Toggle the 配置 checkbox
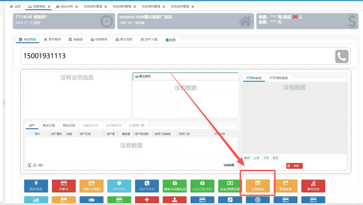Screen dimensions: 363x205 coord(167,40)
